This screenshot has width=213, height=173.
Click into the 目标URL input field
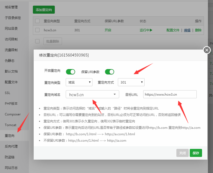170,94
